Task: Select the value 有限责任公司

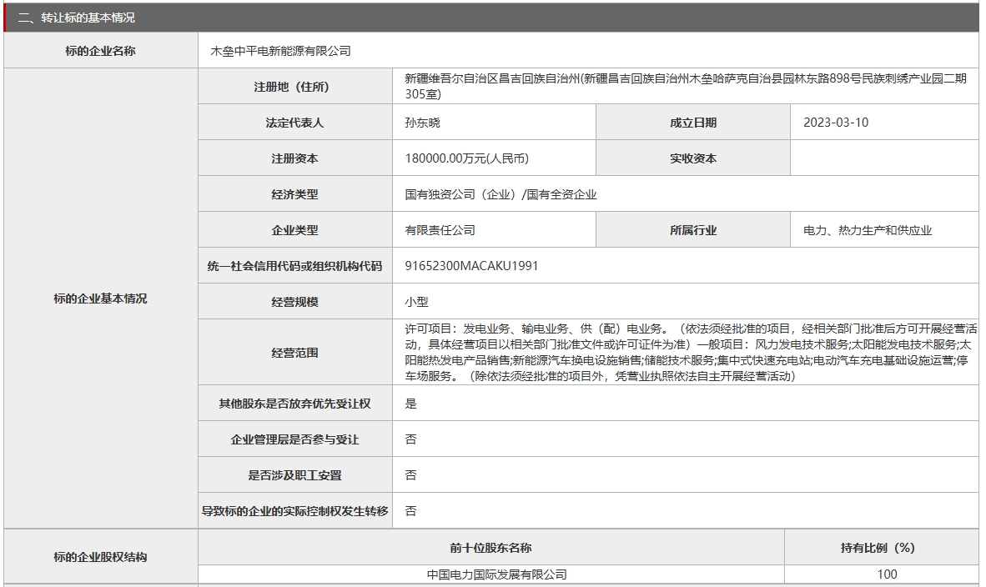Action: (x=440, y=230)
